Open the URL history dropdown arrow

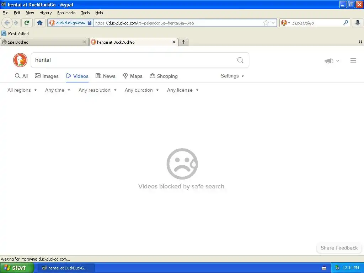273,23
